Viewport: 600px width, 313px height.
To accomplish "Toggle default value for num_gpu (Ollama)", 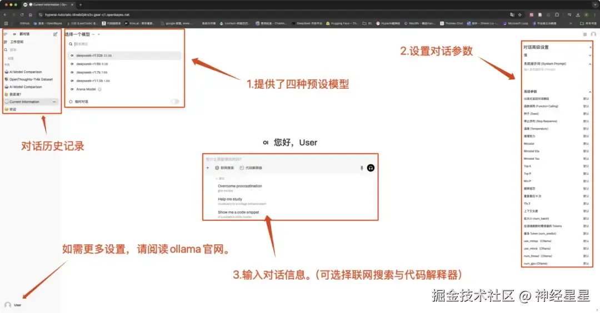I will pyautogui.click(x=586, y=264).
